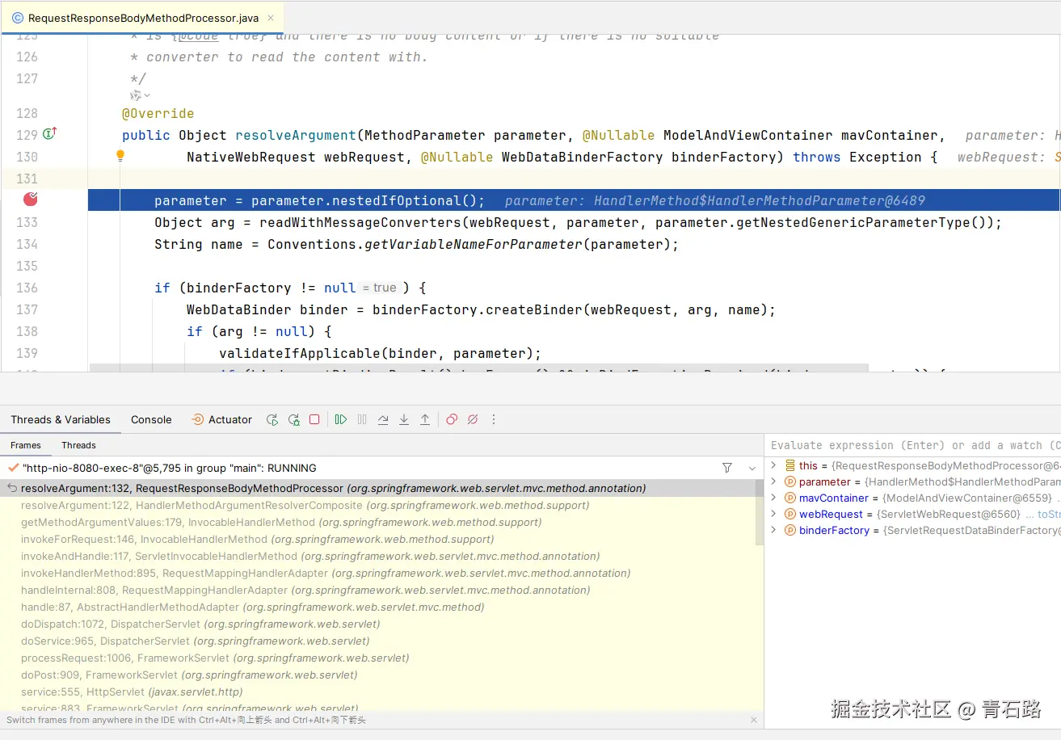Screen dimensions: 1061x740
Task: Click the 'this' variable icon
Action: coord(789,465)
